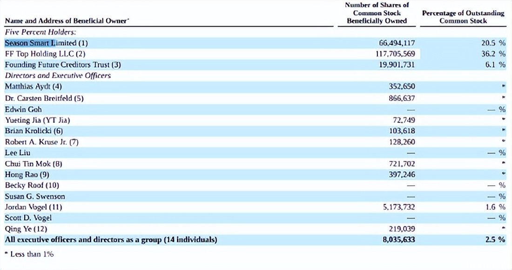Select 'Brian Krolicki (6)' name
Screen dimensions: 512x270
tap(34, 131)
